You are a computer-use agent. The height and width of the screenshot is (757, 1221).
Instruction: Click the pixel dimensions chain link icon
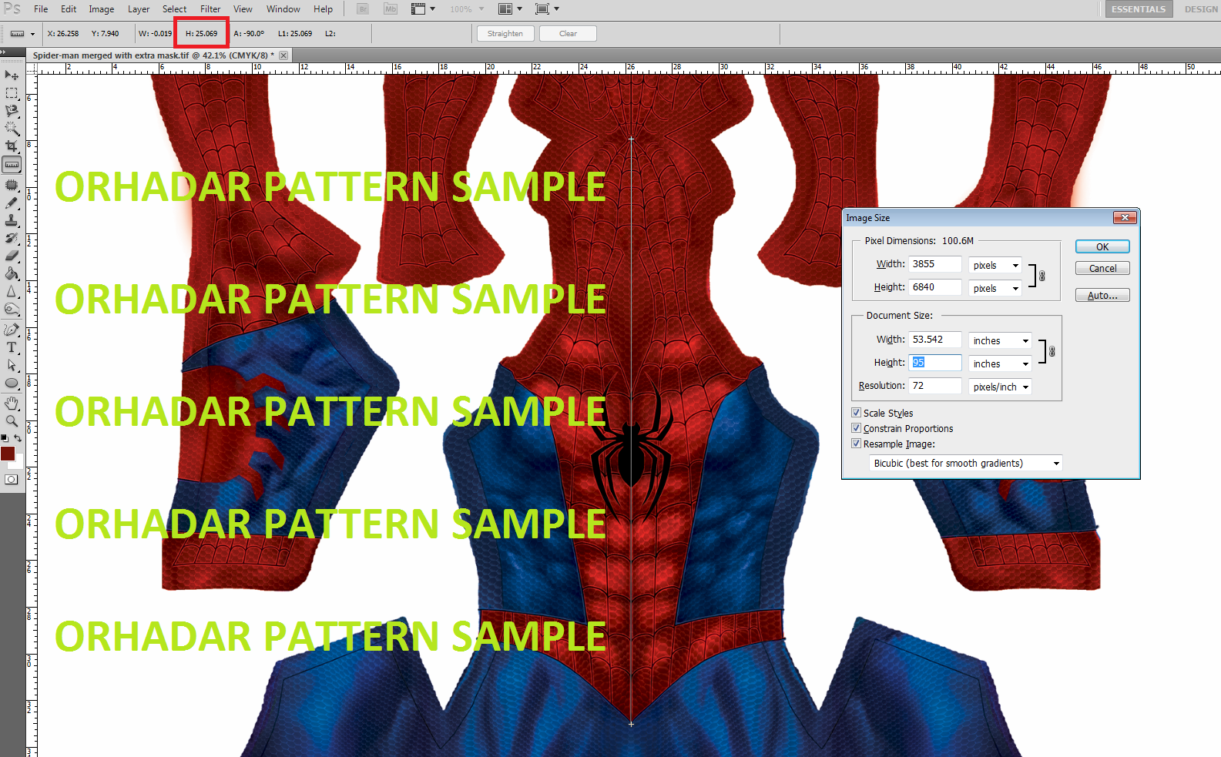(1042, 276)
